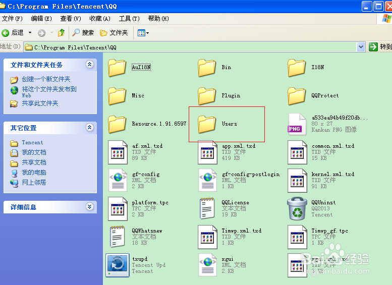Select the xgui XML file icon

[x=207, y=265]
